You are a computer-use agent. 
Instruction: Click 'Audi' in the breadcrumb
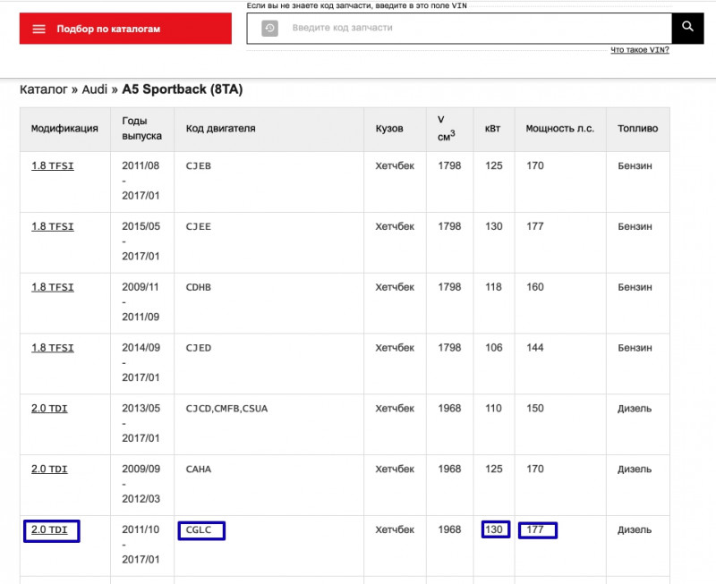pyautogui.click(x=95, y=89)
